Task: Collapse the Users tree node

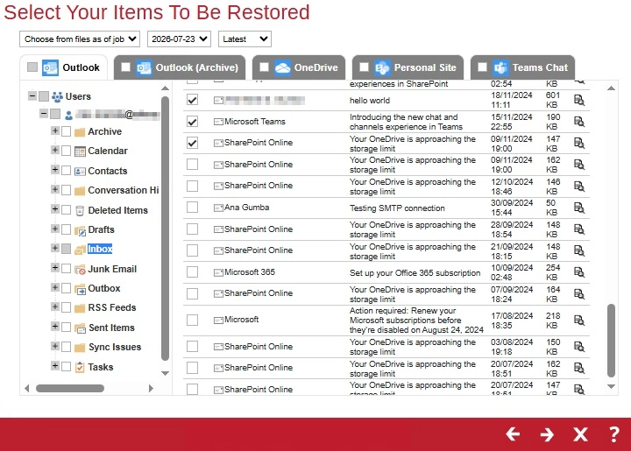Action: point(32,95)
